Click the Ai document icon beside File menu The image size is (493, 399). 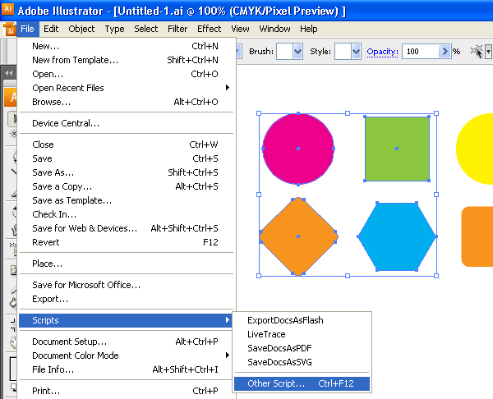point(10,30)
